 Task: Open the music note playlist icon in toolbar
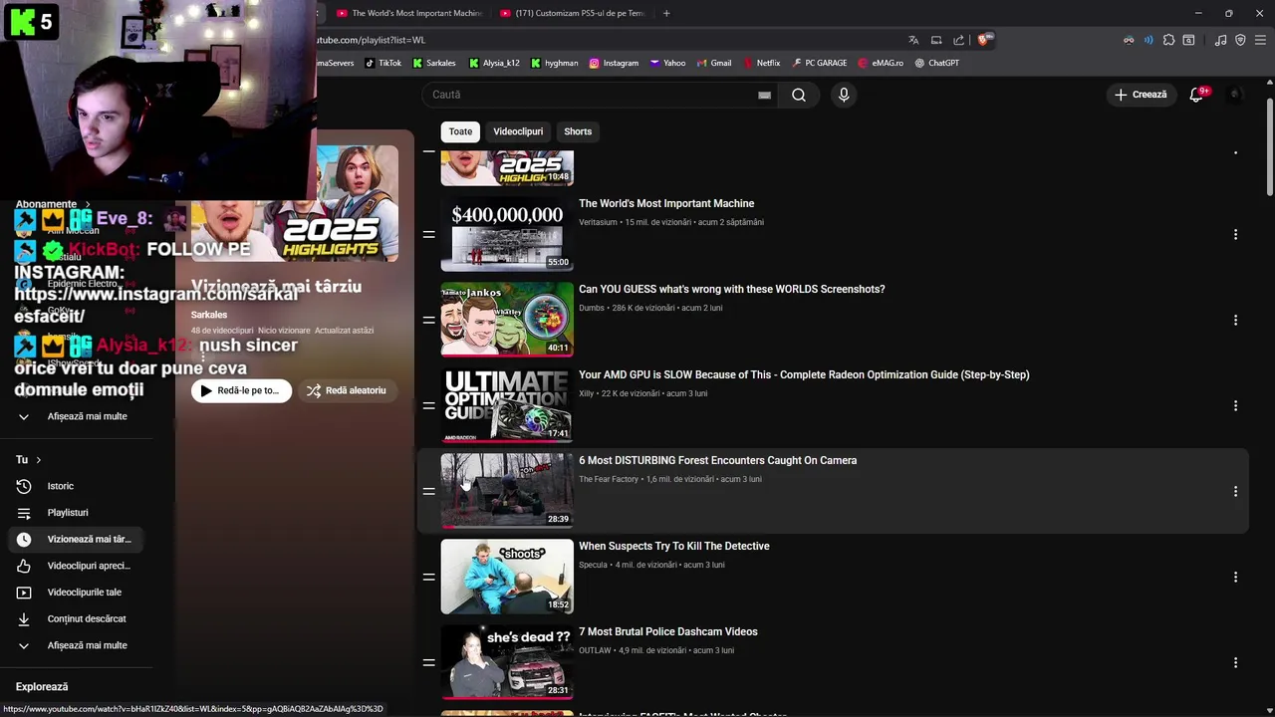(x=1220, y=40)
